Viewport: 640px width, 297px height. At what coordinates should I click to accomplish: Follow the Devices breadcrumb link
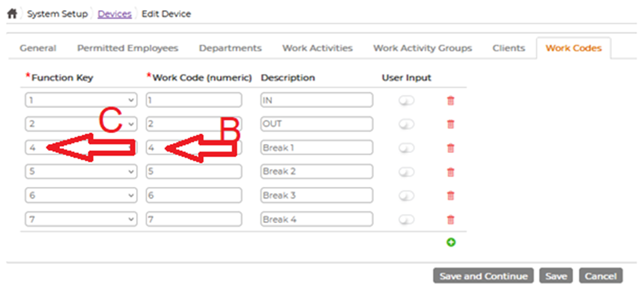point(114,14)
